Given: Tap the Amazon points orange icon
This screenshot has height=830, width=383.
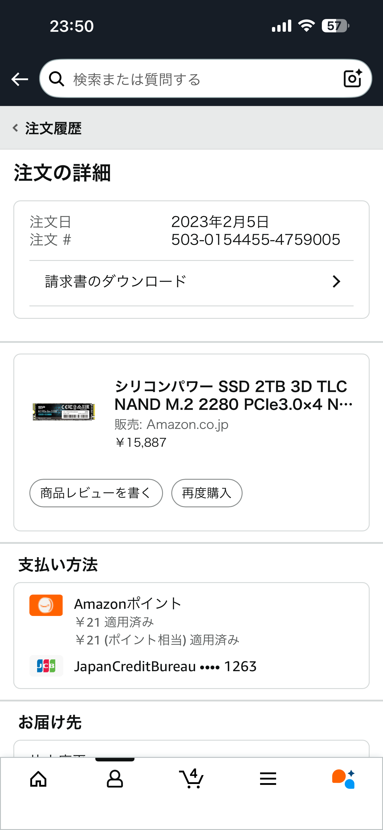Looking at the screenshot, I should pos(46,605).
